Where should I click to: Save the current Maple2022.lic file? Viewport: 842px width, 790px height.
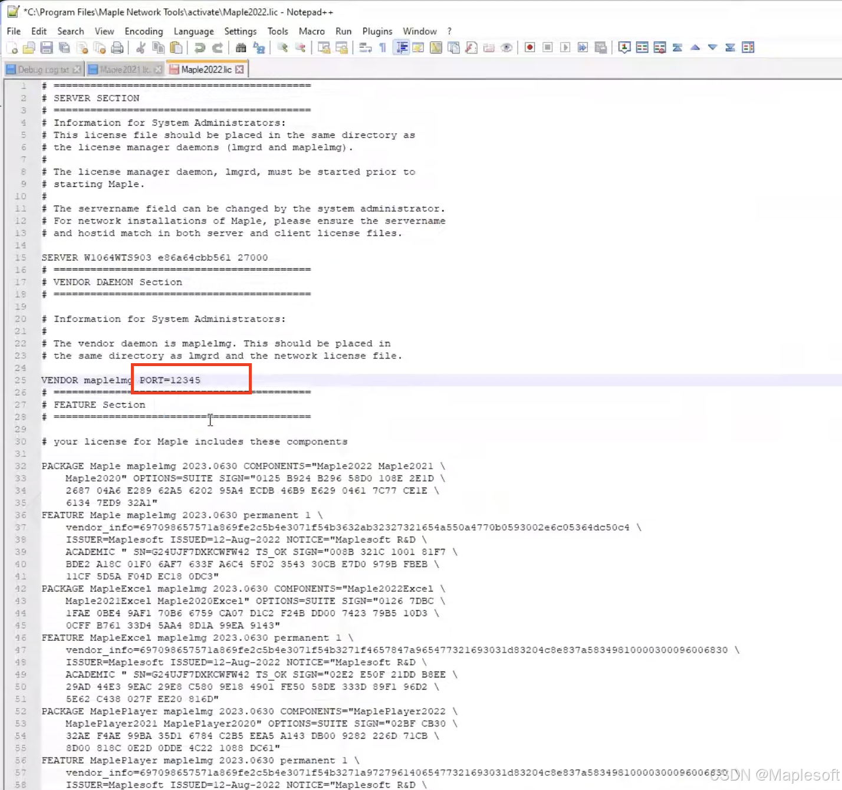(x=47, y=48)
